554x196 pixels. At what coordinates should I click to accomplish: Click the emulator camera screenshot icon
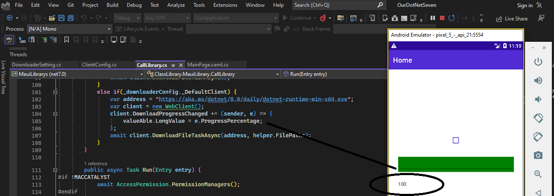[538, 155]
